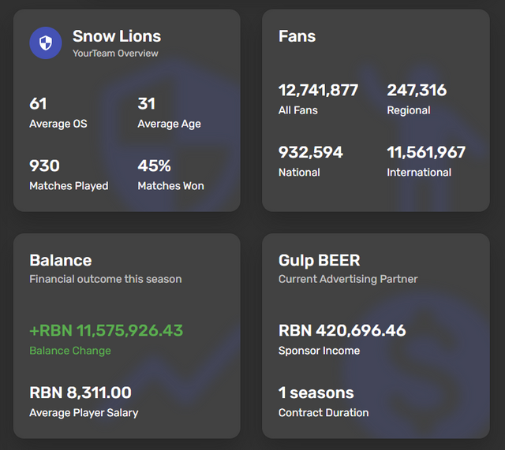Open the Fans card heading
The width and height of the screenshot is (505, 450).
point(297,36)
